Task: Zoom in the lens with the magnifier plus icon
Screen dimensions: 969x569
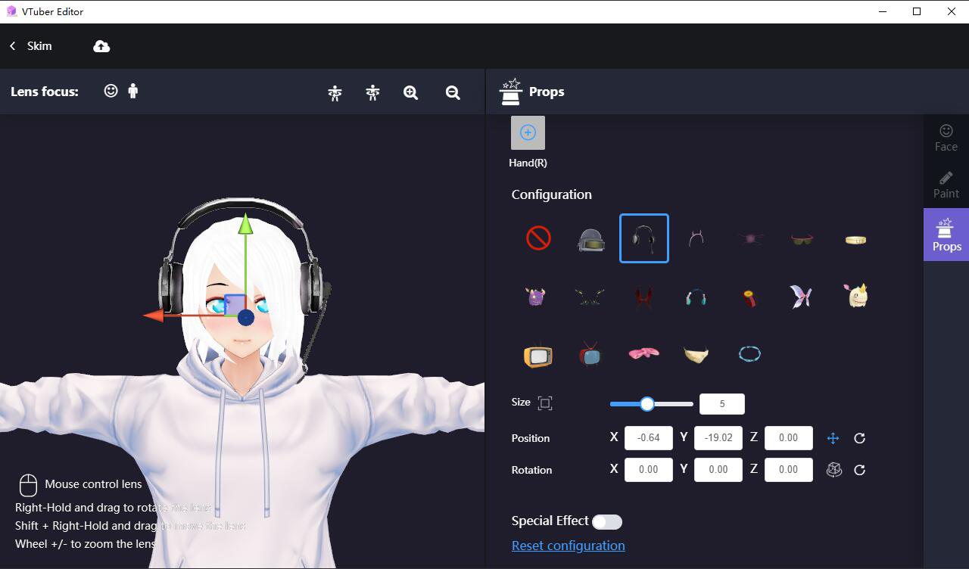Action: 411,92
